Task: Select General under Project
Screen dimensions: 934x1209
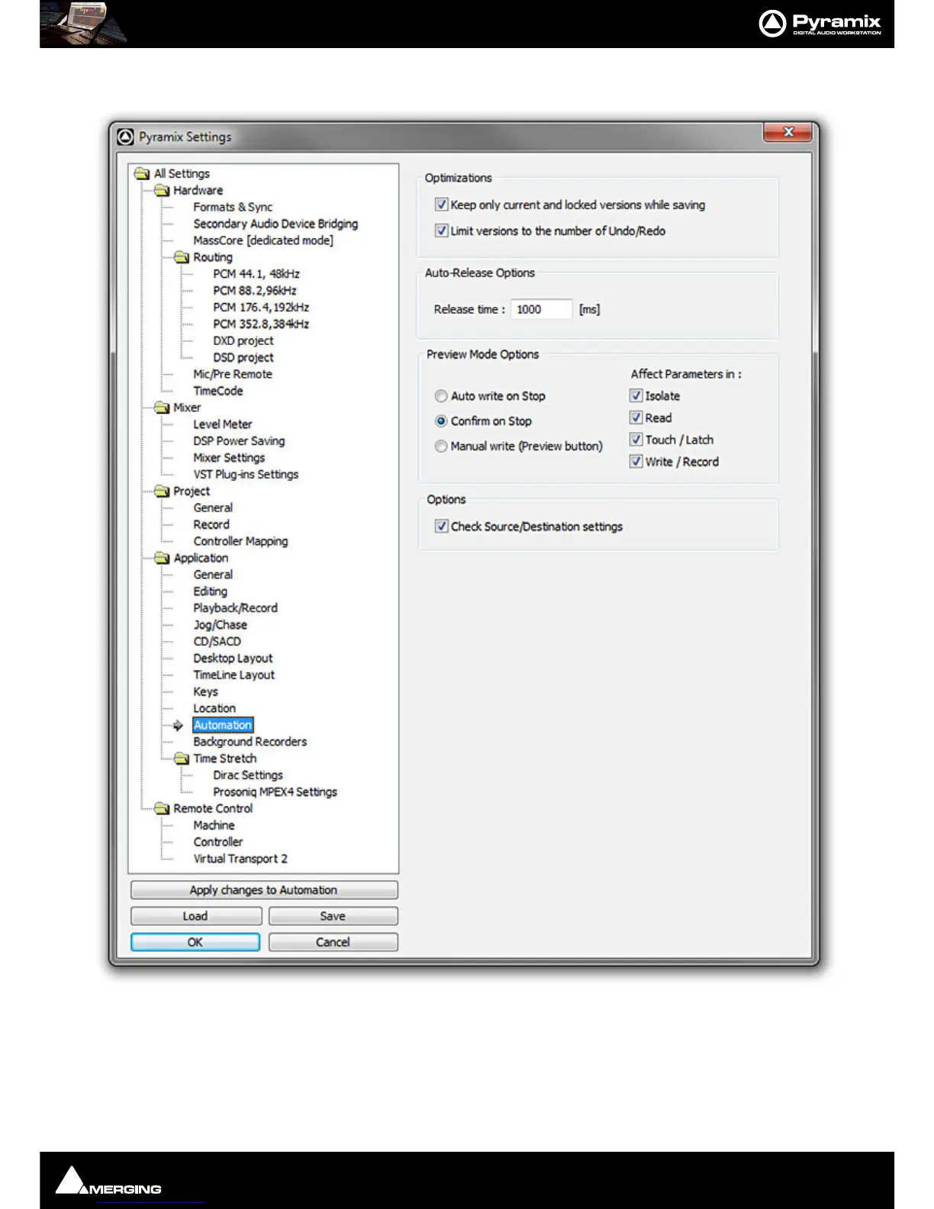Action: (213, 508)
